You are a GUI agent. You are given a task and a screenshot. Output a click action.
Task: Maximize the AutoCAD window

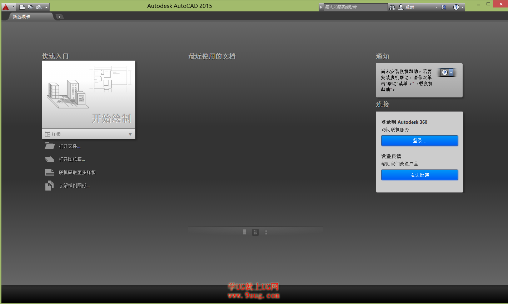(x=488, y=4)
